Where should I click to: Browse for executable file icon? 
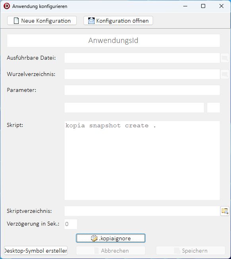point(225,58)
